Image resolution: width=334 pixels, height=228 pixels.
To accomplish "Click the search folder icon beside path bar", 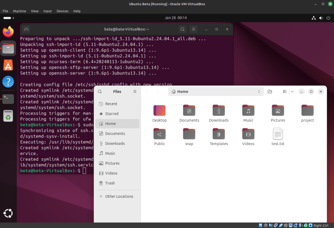I will pos(270,92).
